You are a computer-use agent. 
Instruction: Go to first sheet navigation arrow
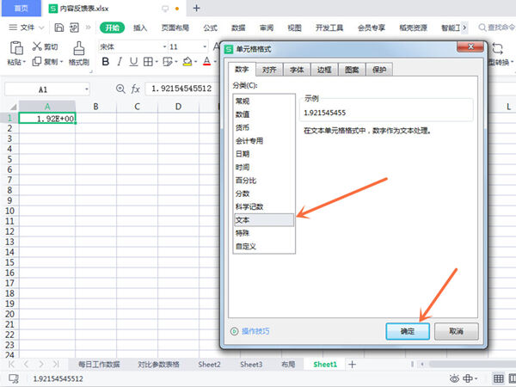click(11, 364)
